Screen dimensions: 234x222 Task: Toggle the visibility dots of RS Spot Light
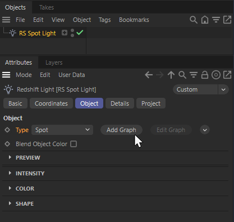72,33
